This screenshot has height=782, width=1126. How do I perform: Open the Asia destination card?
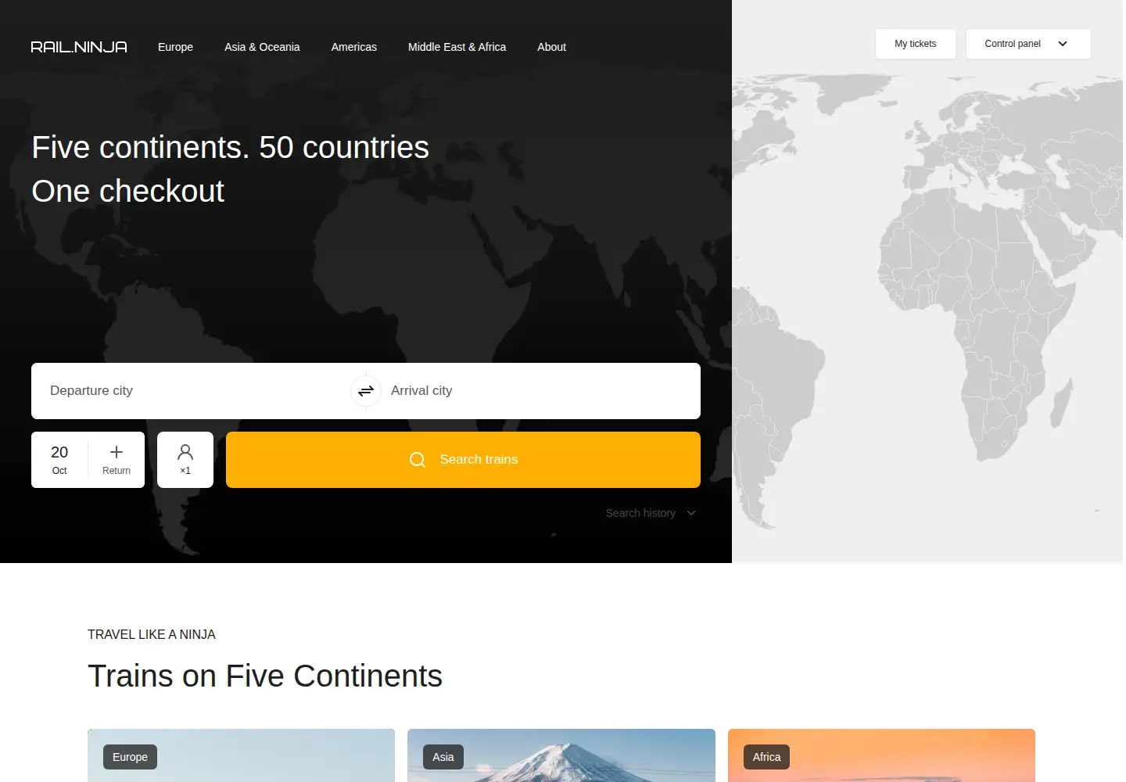click(561, 755)
